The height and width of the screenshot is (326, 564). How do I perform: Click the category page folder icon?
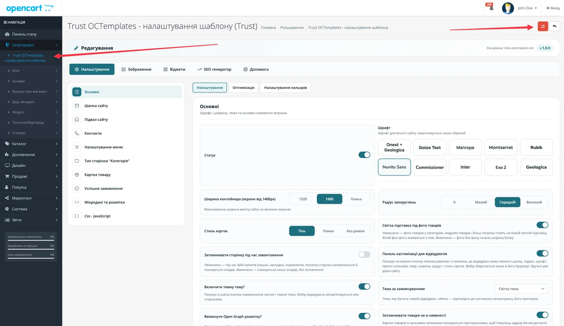[77, 161]
